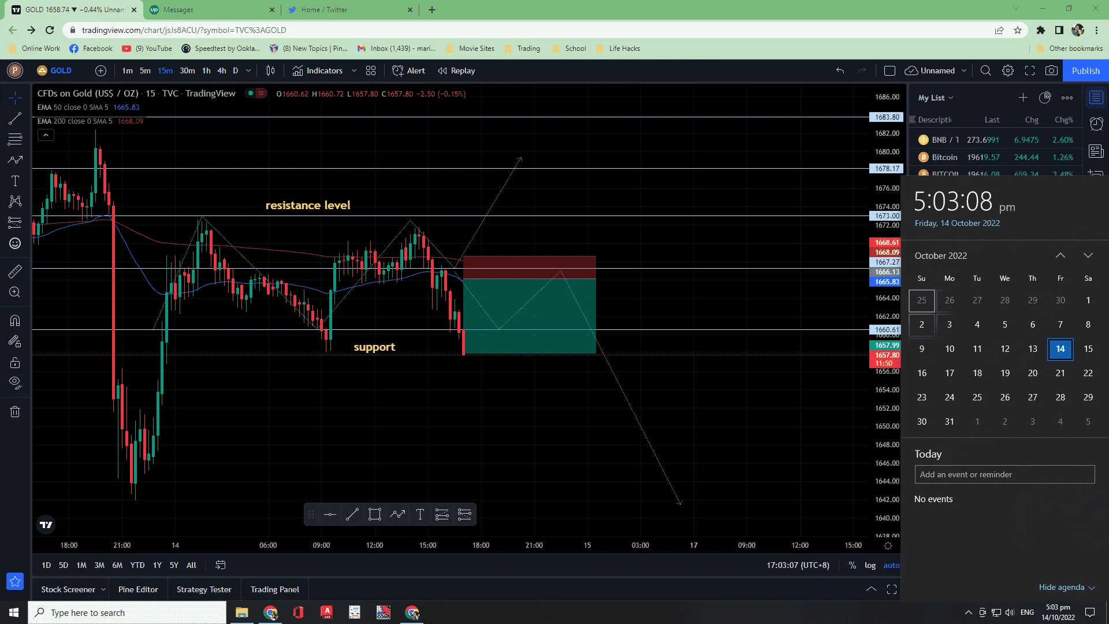The width and height of the screenshot is (1109, 624).
Task: Open the Strategy Tester tab
Action: tap(204, 589)
